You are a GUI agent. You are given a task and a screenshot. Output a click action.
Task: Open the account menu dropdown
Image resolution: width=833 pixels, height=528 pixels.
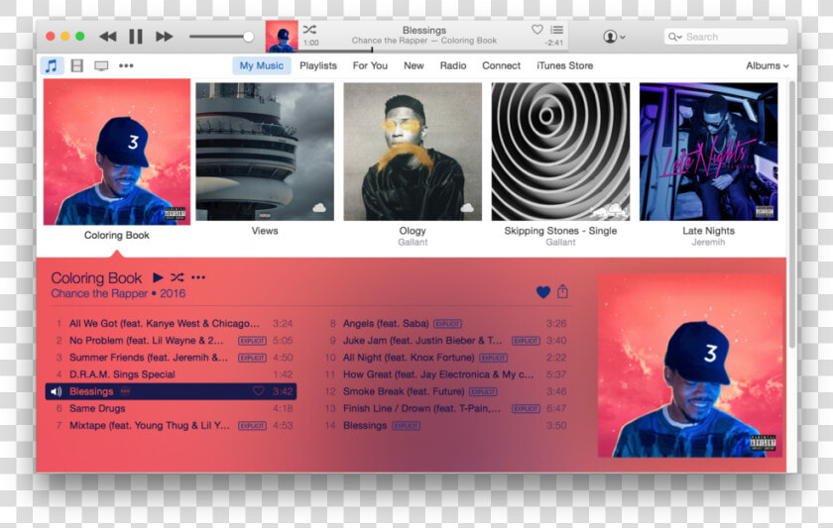click(x=614, y=37)
